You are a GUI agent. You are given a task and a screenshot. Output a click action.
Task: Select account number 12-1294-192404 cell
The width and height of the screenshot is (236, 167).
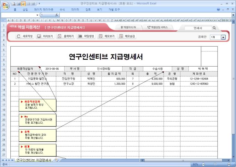(199, 79)
